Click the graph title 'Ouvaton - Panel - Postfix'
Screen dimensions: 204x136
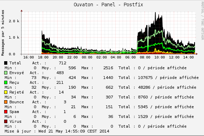[x=108, y=5]
